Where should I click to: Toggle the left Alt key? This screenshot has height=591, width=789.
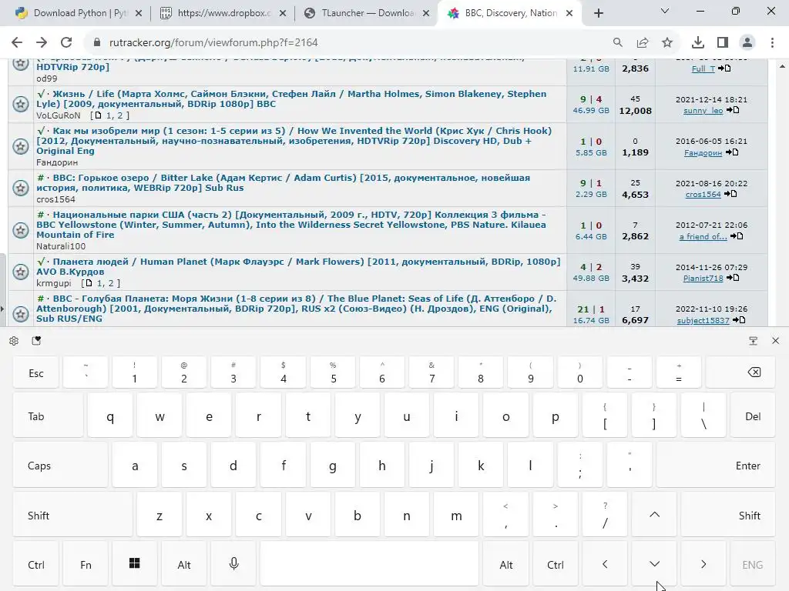(x=184, y=564)
